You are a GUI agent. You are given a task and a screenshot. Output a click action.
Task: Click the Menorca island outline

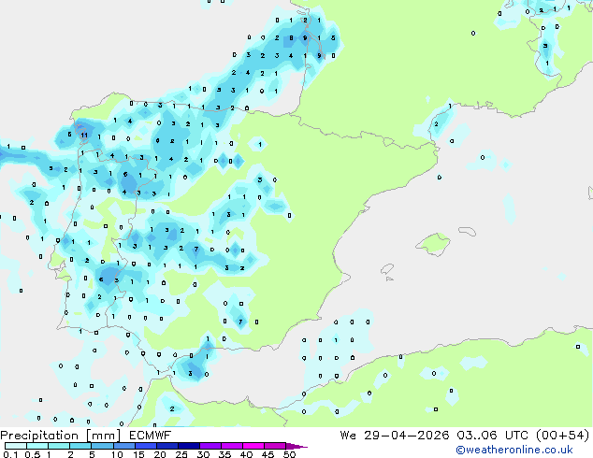[x=467, y=231]
